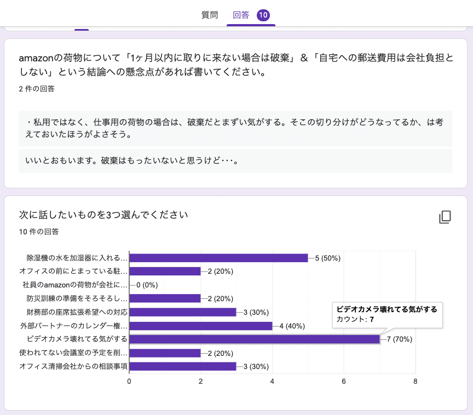This screenshot has width=473, height=415.
Task: Click the 50% bar for 除湿機の水
Action: pos(219,257)
